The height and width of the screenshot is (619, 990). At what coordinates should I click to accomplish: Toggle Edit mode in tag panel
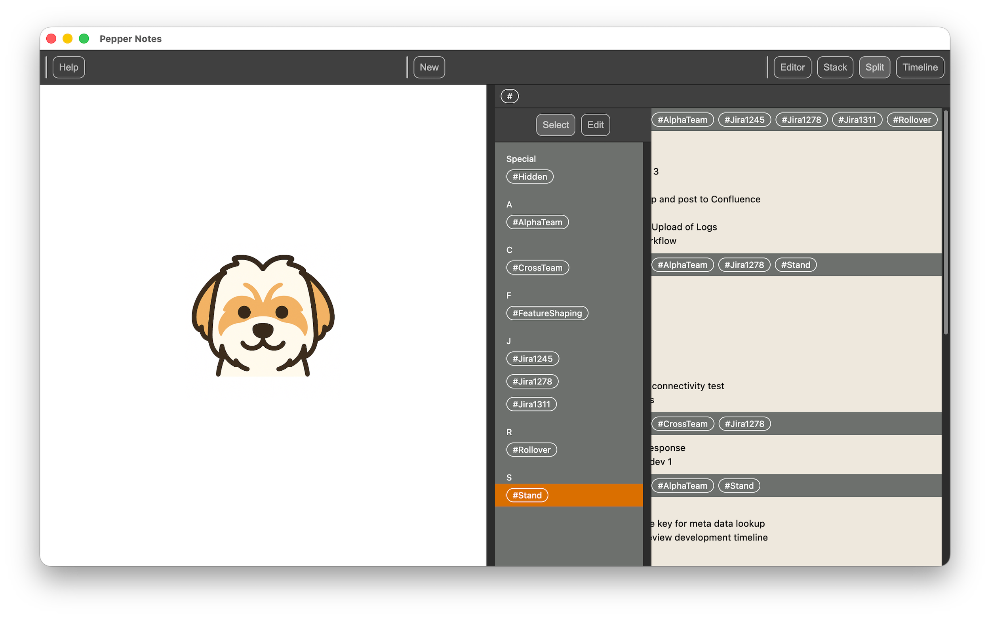pos(595,125)
